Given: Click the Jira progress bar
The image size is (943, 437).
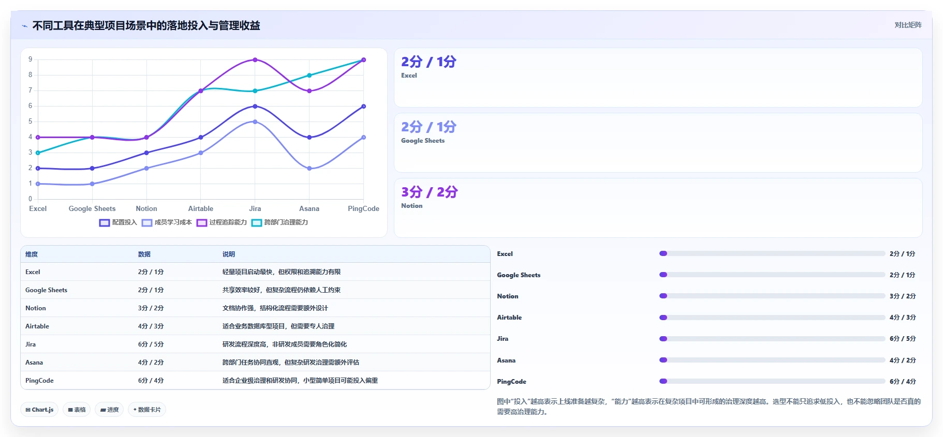Looking at the screenshot, I should 772,339.
